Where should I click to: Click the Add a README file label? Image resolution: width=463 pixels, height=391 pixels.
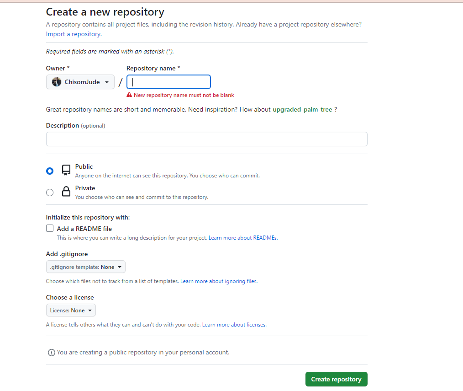click(x=84, y=229)
